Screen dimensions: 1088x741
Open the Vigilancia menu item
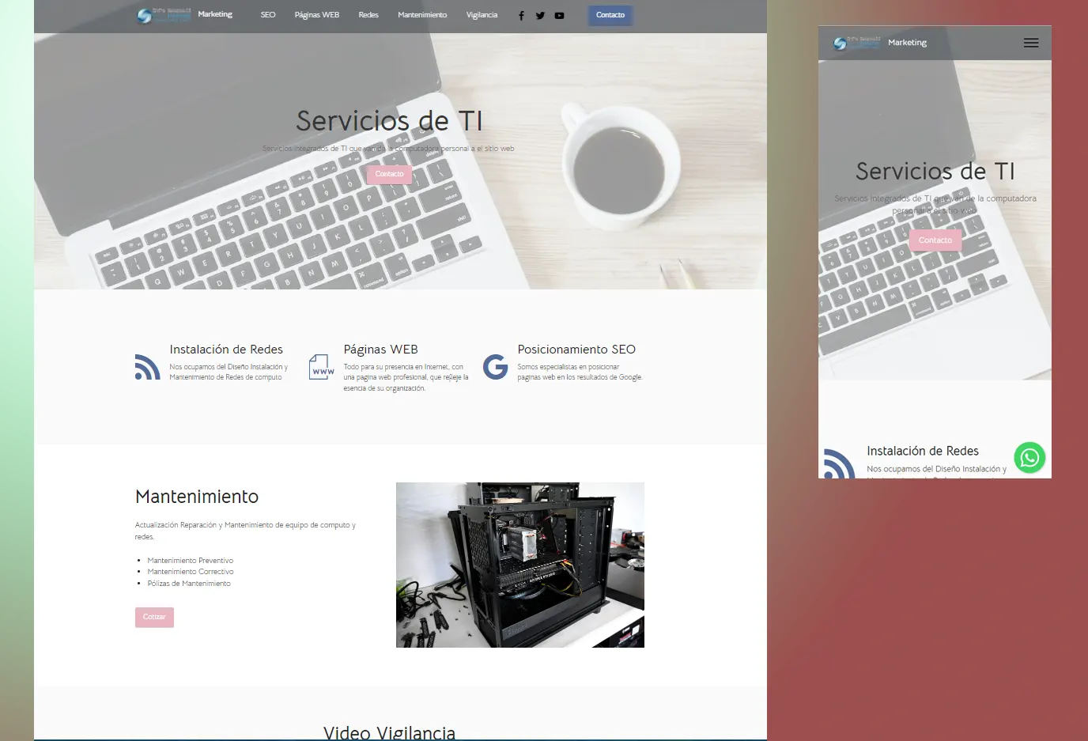482,15
